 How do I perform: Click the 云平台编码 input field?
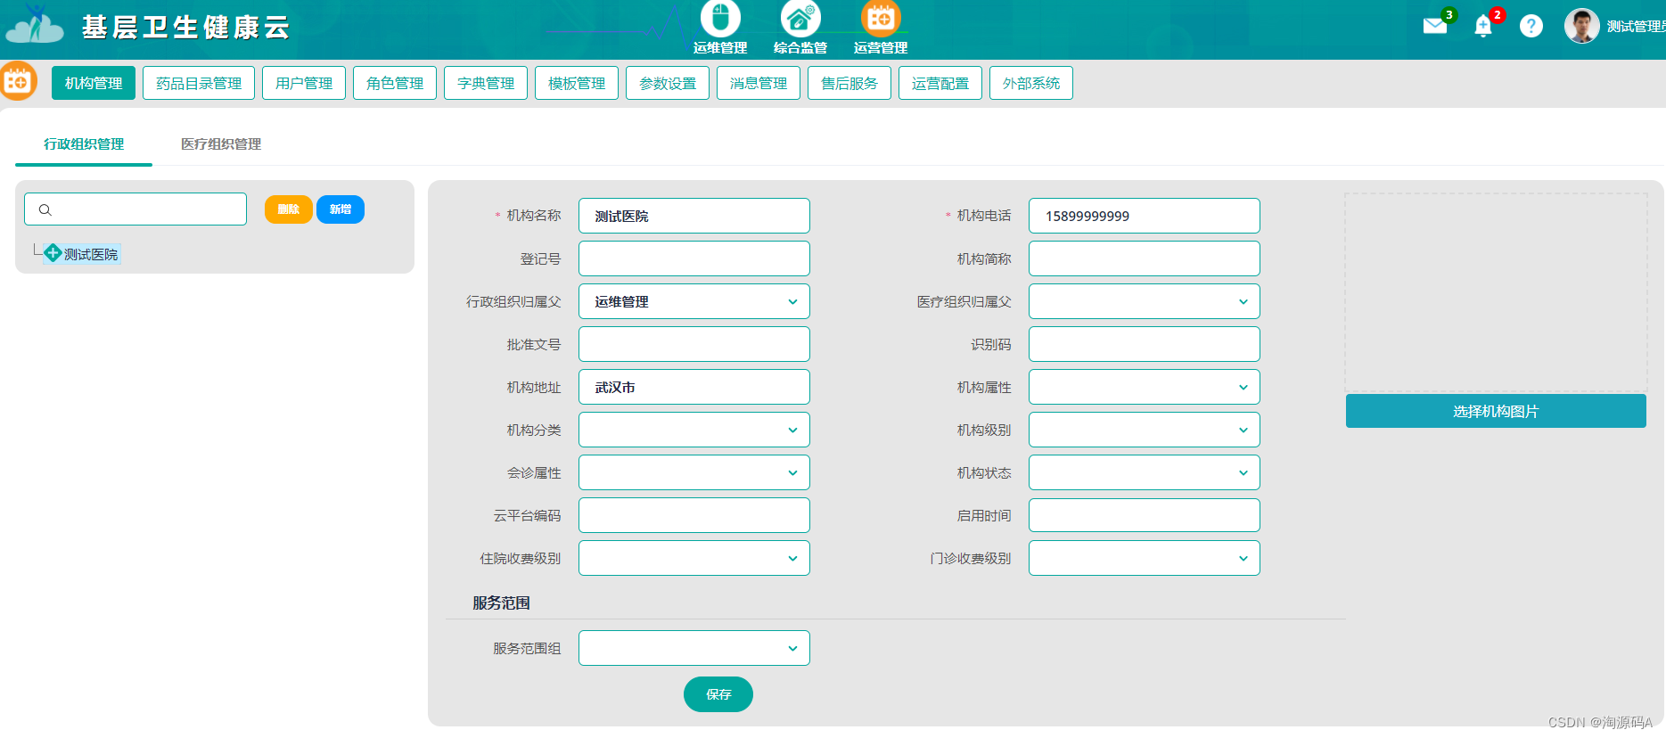pos(694,515)
